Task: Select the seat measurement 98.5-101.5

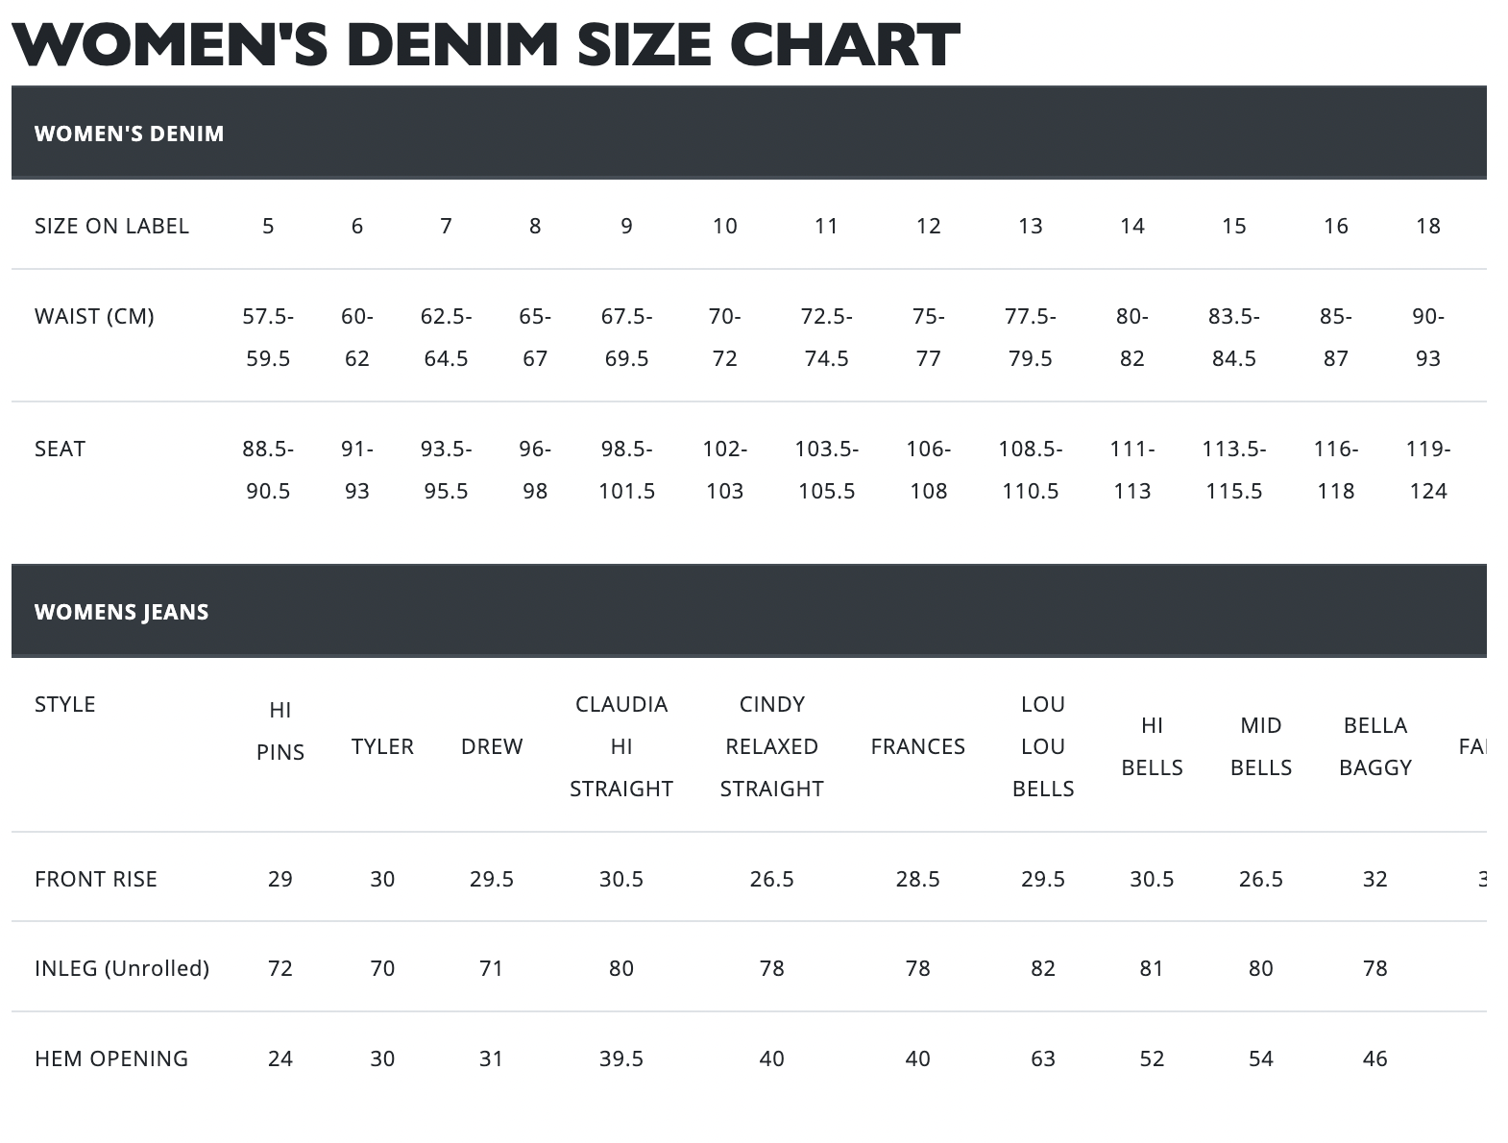Action: 626,470
